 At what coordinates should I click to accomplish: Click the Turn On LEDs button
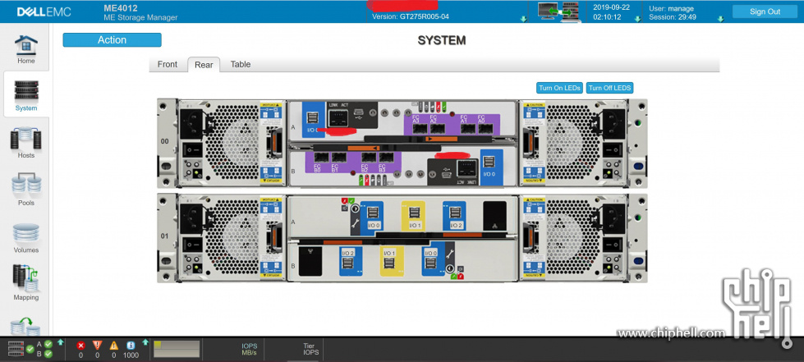[558, 88]
